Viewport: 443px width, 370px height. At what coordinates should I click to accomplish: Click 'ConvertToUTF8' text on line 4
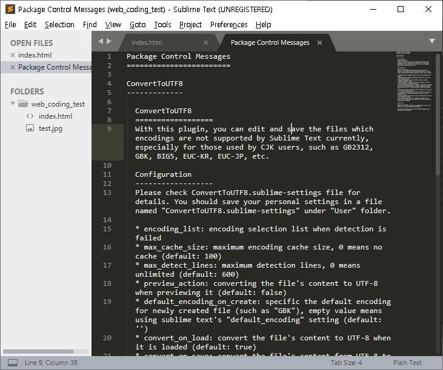(155, 84)
